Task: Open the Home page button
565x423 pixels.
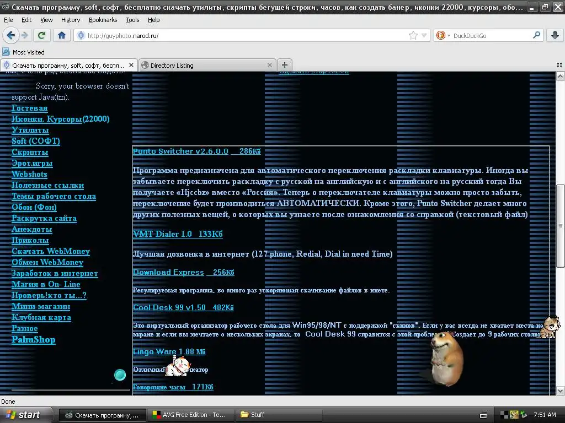Action: (62, 35)
